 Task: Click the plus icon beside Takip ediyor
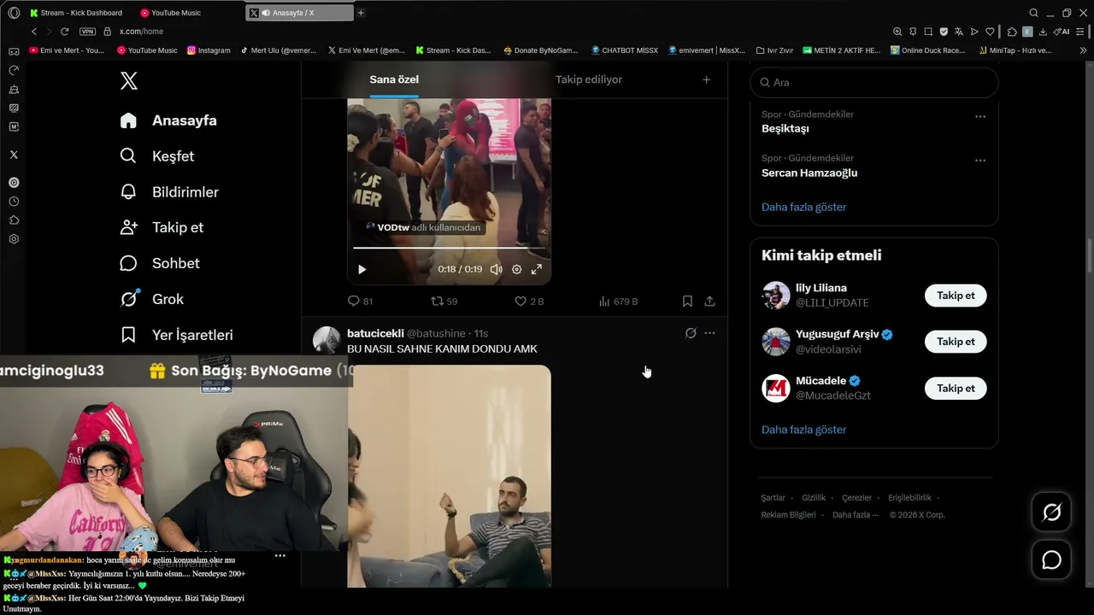point(706,79)
